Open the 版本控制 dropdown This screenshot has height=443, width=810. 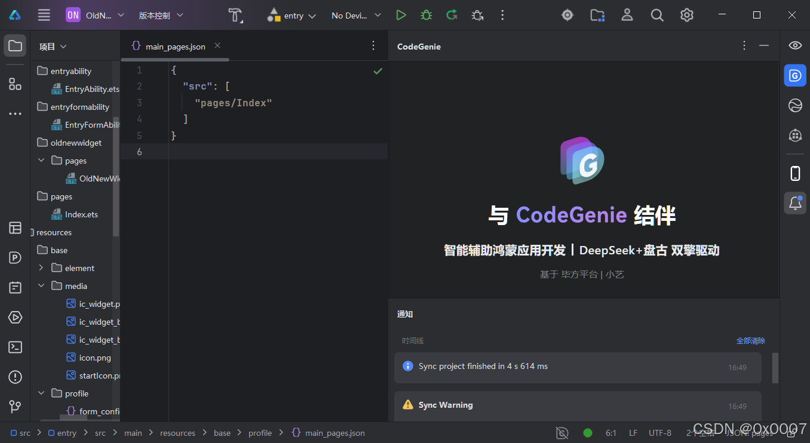coord(161,16)
